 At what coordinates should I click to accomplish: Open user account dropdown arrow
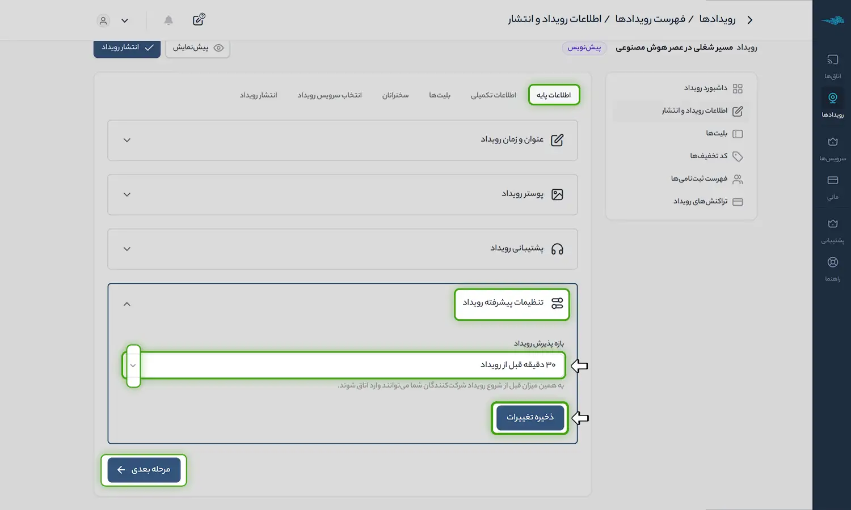125,21
